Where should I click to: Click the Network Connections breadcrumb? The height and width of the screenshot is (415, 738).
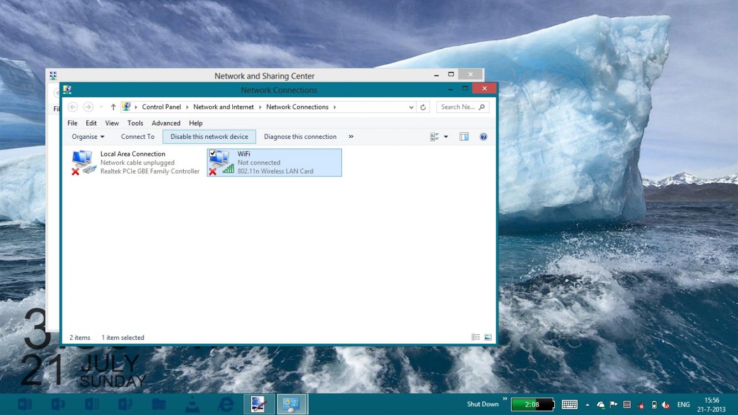point(297,107)
